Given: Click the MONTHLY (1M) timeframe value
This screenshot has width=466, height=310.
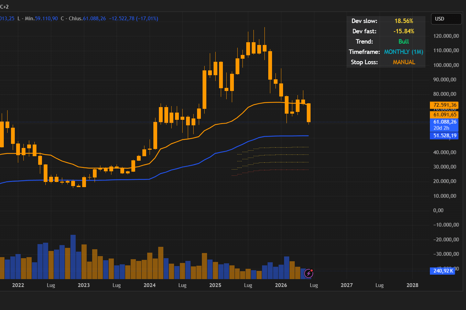Looking at the screenshot, I should (404, 52).
